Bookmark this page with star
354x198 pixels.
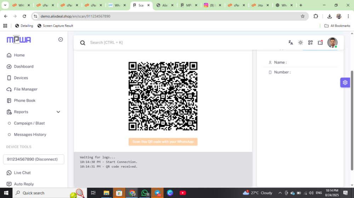303,16
